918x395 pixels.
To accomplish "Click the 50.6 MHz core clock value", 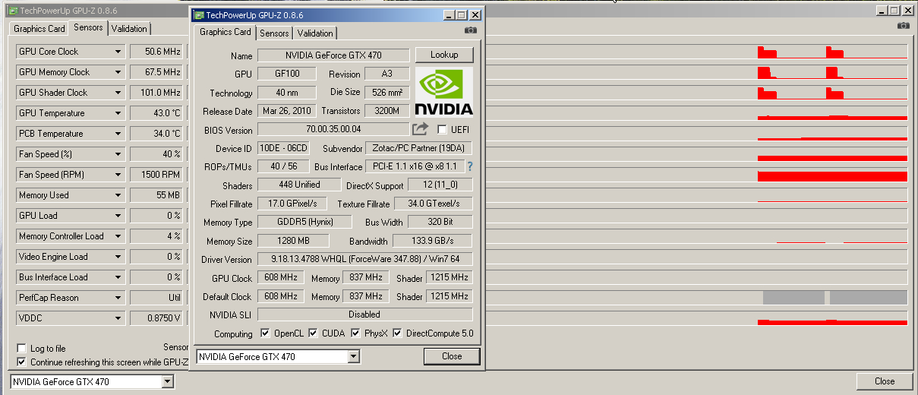I will (x=157, y=52).
